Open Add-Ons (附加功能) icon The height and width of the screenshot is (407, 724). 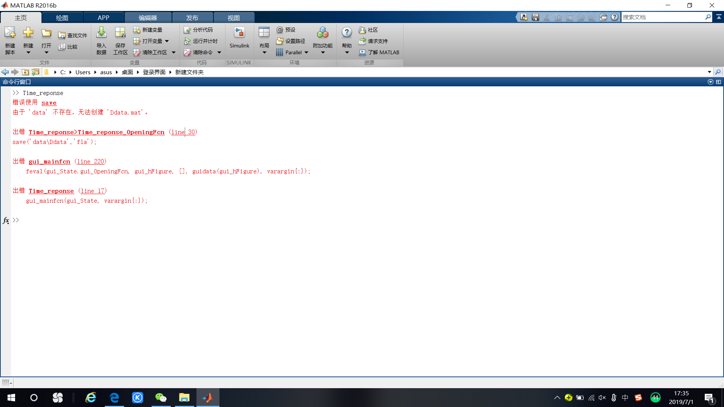coord(323,33)
